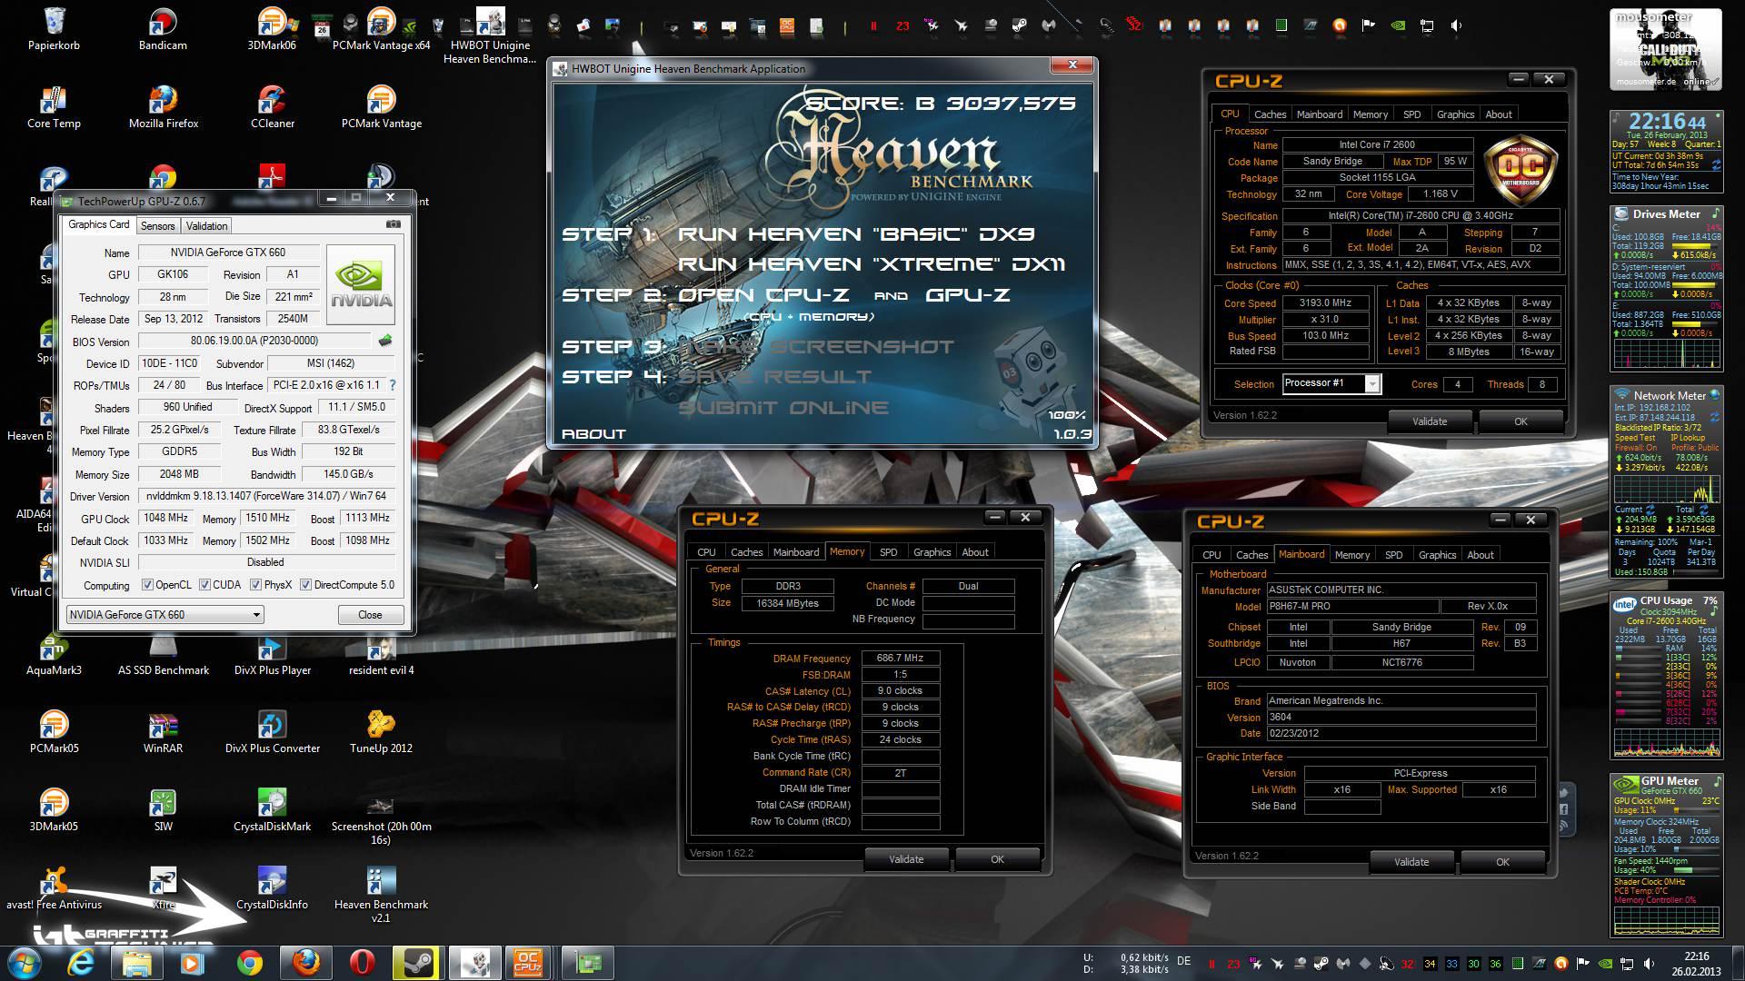Viewport: 1745px width, 981px height.
Task: Open Windows Explorer folder in taskbar
Action: (137, 962)
